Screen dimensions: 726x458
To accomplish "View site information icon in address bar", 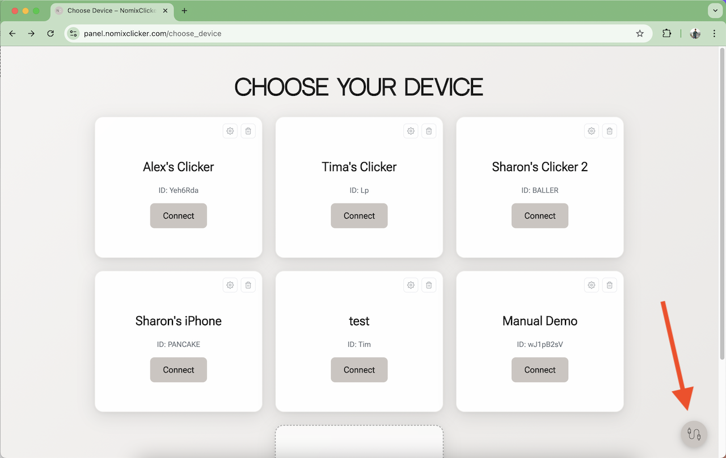I will tap(73, 33).
